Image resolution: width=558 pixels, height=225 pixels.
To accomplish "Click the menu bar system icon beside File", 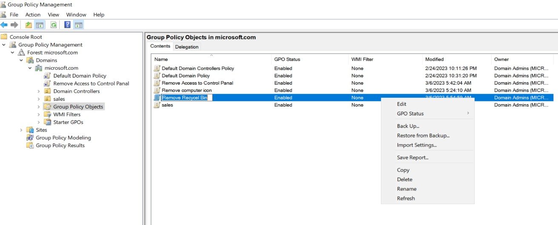I will click(x=3, y=14).
